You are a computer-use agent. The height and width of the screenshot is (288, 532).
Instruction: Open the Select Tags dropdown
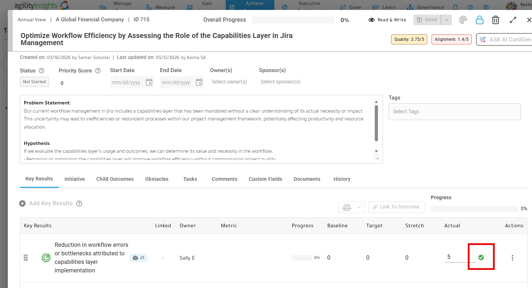[x=455, y=112]
